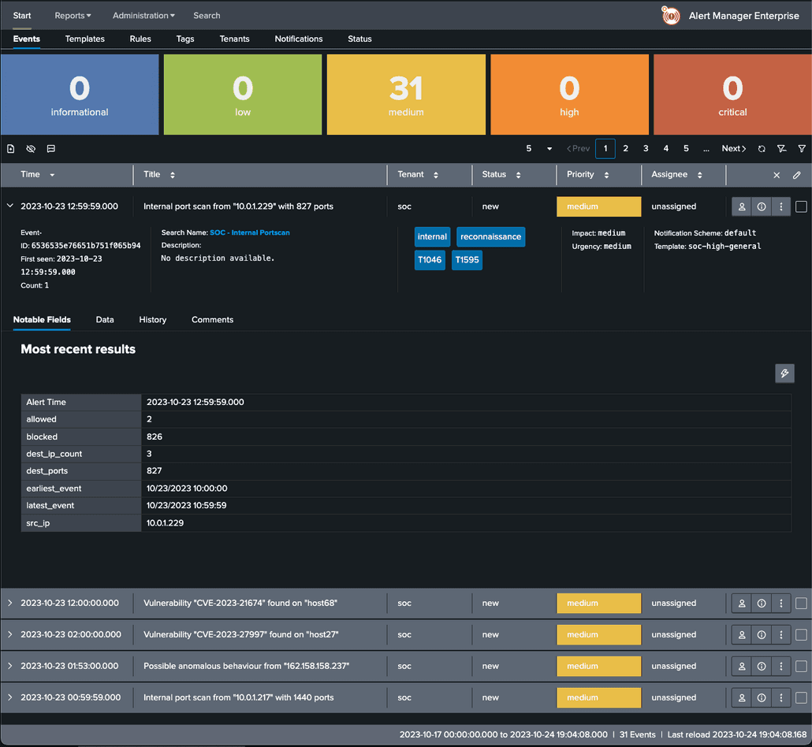The height and width of the screenshot is (747, 812).
Task: Go to Next page of events
Action: (x=734, y=149)
